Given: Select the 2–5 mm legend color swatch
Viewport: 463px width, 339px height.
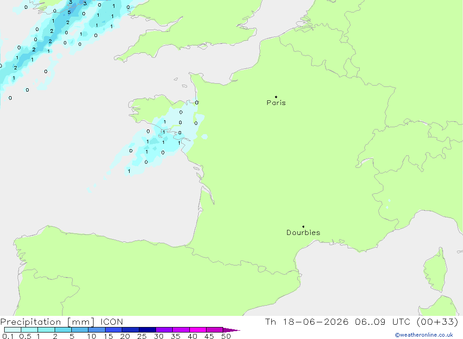Looking at the screenshot, I should (x=63, y=330).
